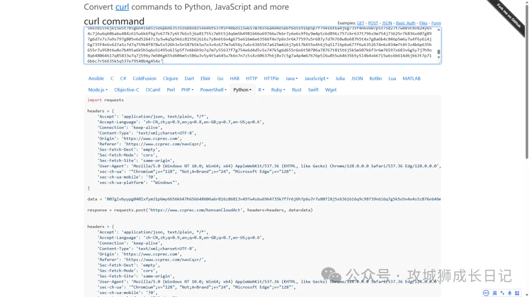Viewport: 529px width, 297px height.
Task: Toggle the IME punctuation mode icon
Action: click(502, 293)
